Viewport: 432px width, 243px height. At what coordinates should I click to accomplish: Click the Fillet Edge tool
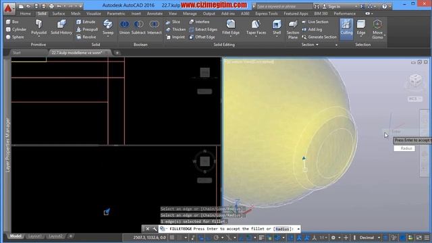point(231,28)
